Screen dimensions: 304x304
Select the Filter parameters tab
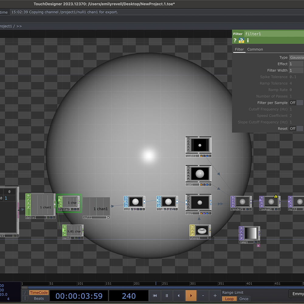click(239, 49)
